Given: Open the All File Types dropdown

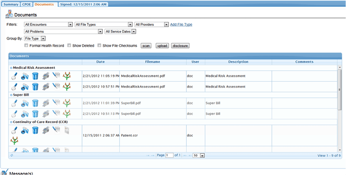Looking at the screenshot, I should [103, 25].
